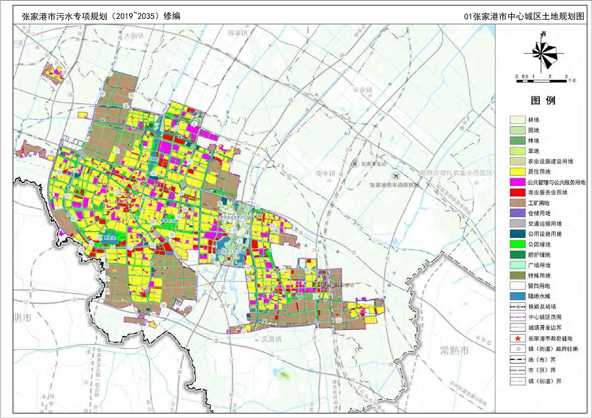This screenshot has width=592, height=418.
Task: Click the red star icon in legend
Action: [x=517, y=339]
